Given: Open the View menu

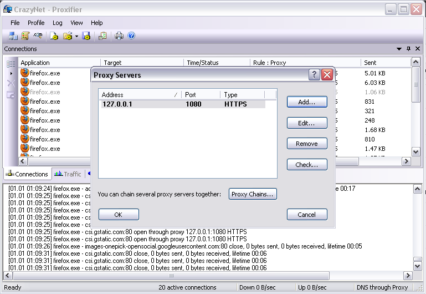Looking at the screenshot, I should click(x=76, y=23).
